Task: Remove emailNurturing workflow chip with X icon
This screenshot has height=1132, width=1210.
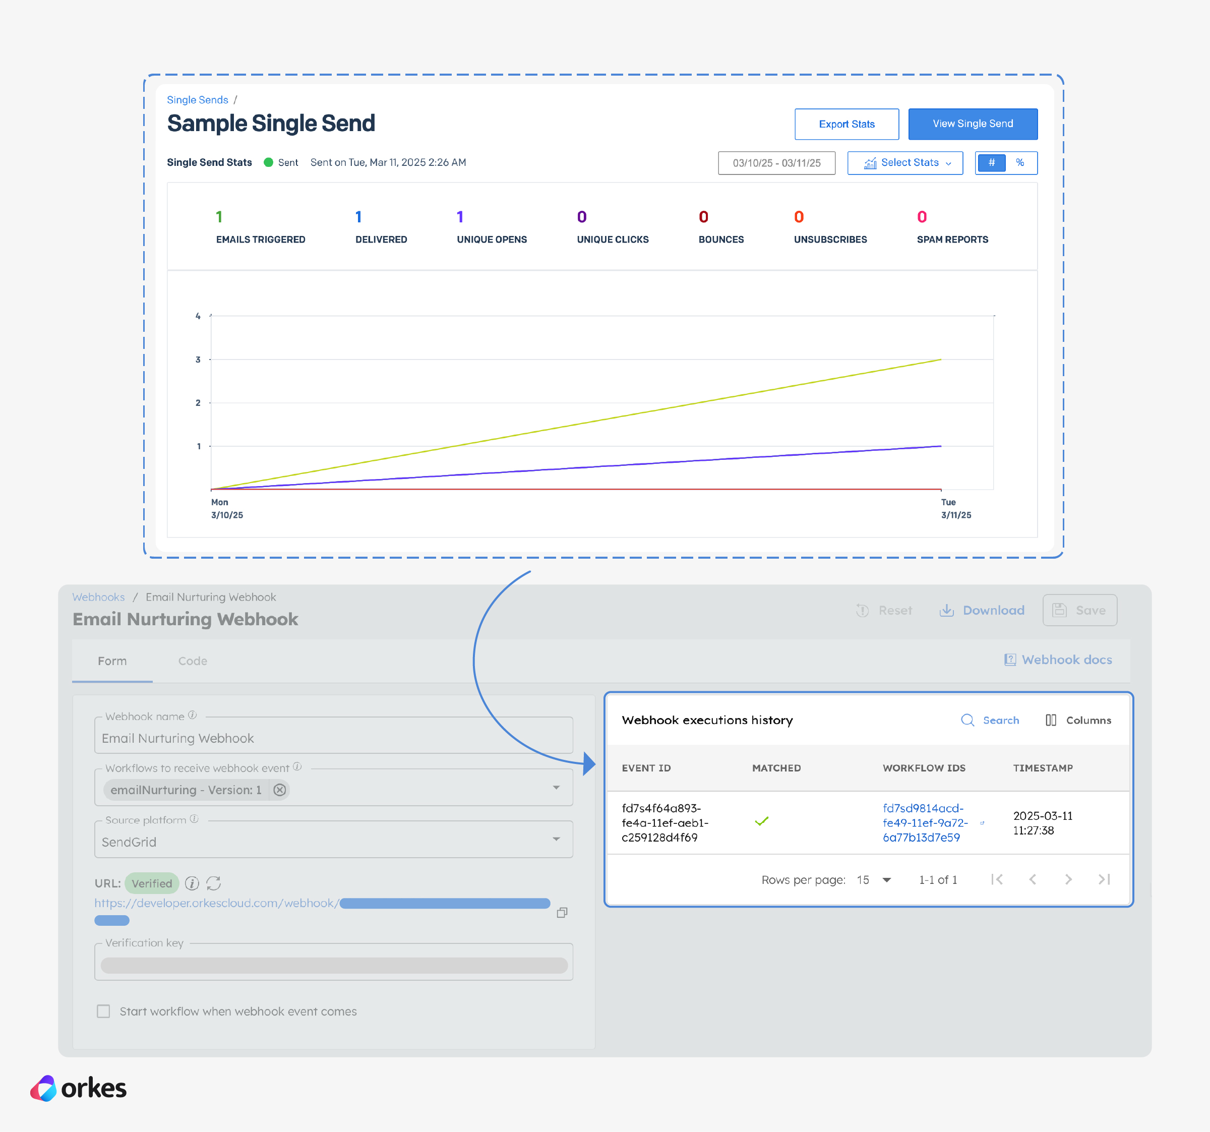Action: tap(279, 790)
